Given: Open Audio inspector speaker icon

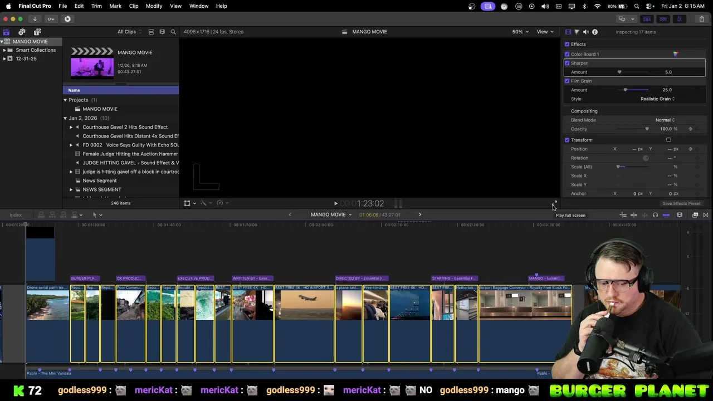Looking at the screenshot, I should point(585,32).
